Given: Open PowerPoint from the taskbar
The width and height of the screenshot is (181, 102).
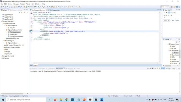Looking at the screenshot, I should [x=84, y=99].
